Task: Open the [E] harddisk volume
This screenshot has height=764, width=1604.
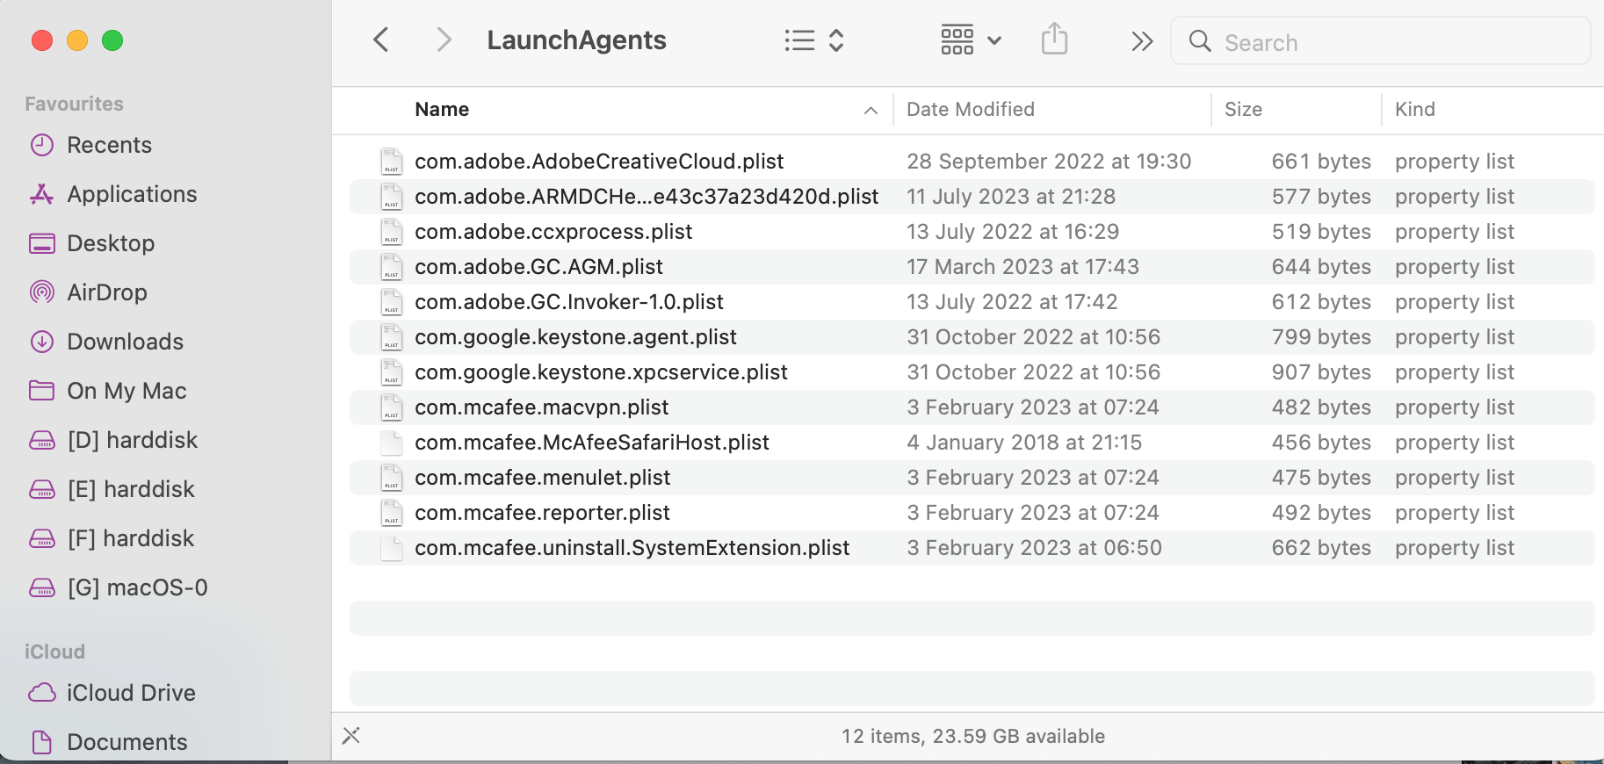Action: click(131, 489)
